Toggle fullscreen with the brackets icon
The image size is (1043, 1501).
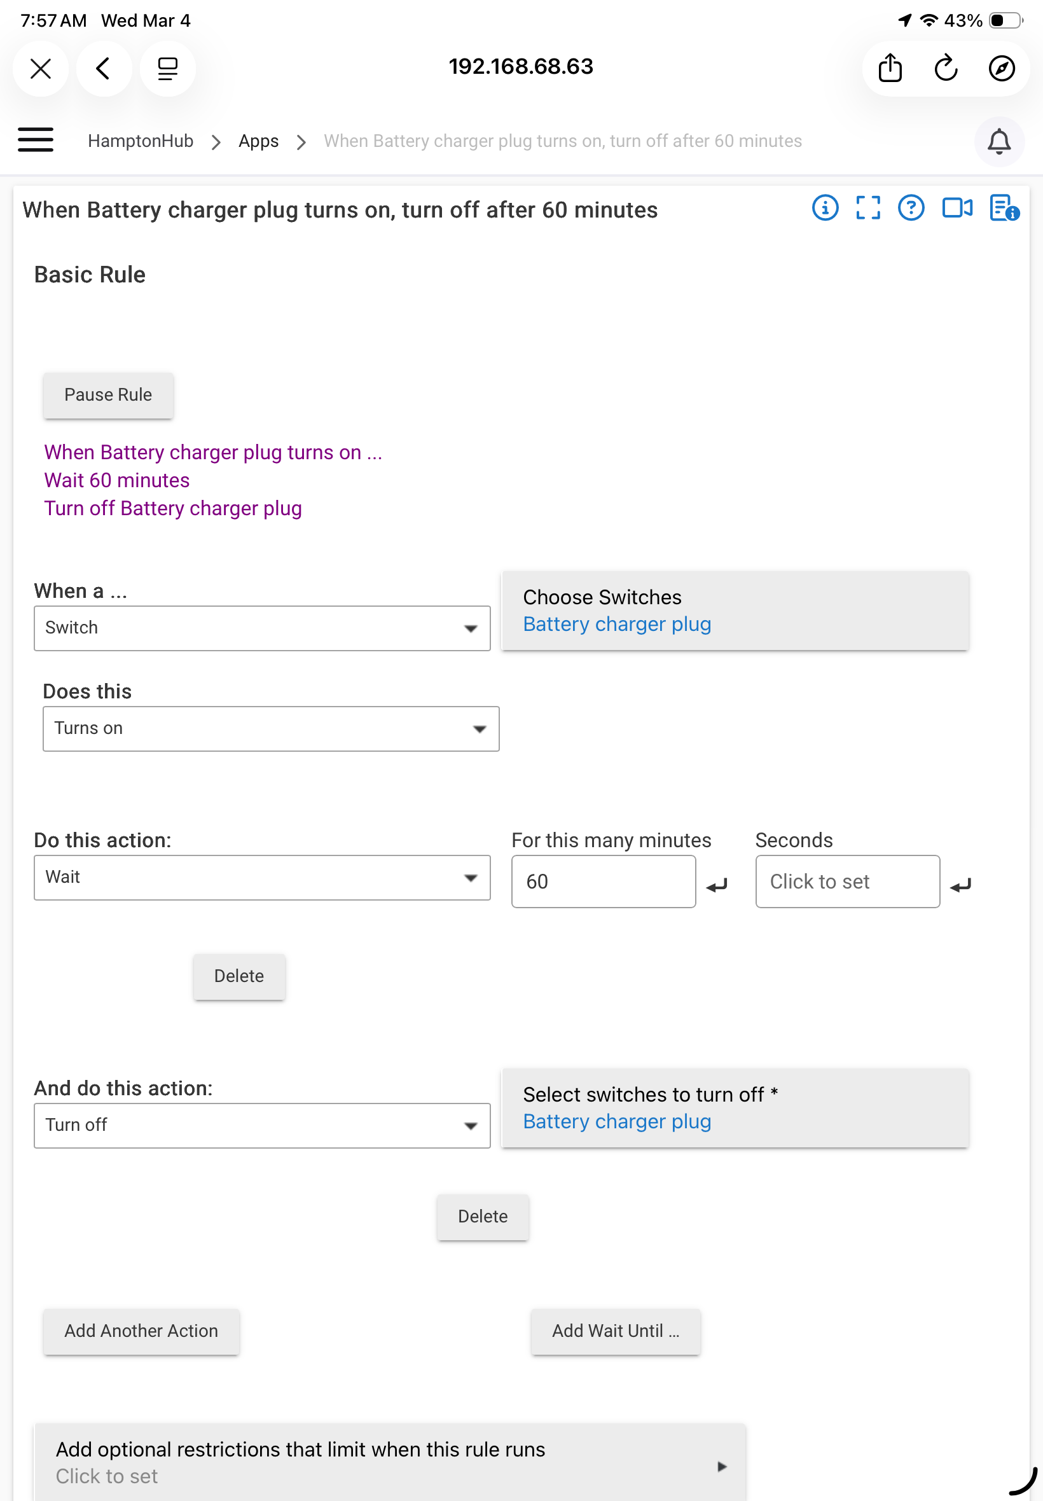click(x=867, y=209)
